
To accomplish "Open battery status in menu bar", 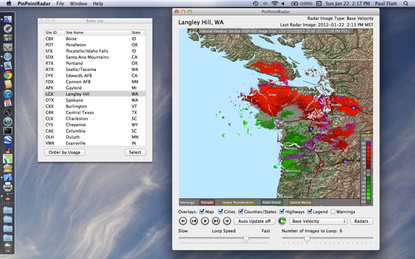I will tap(301, 4).
